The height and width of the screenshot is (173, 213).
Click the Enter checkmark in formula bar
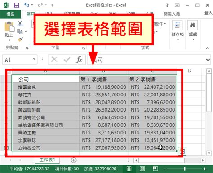click(x=67, y=60)
